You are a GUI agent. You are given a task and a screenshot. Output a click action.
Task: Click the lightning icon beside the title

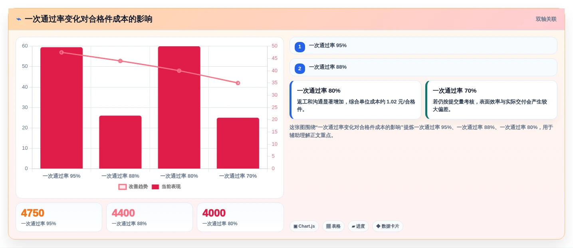[x=19, y=19]
